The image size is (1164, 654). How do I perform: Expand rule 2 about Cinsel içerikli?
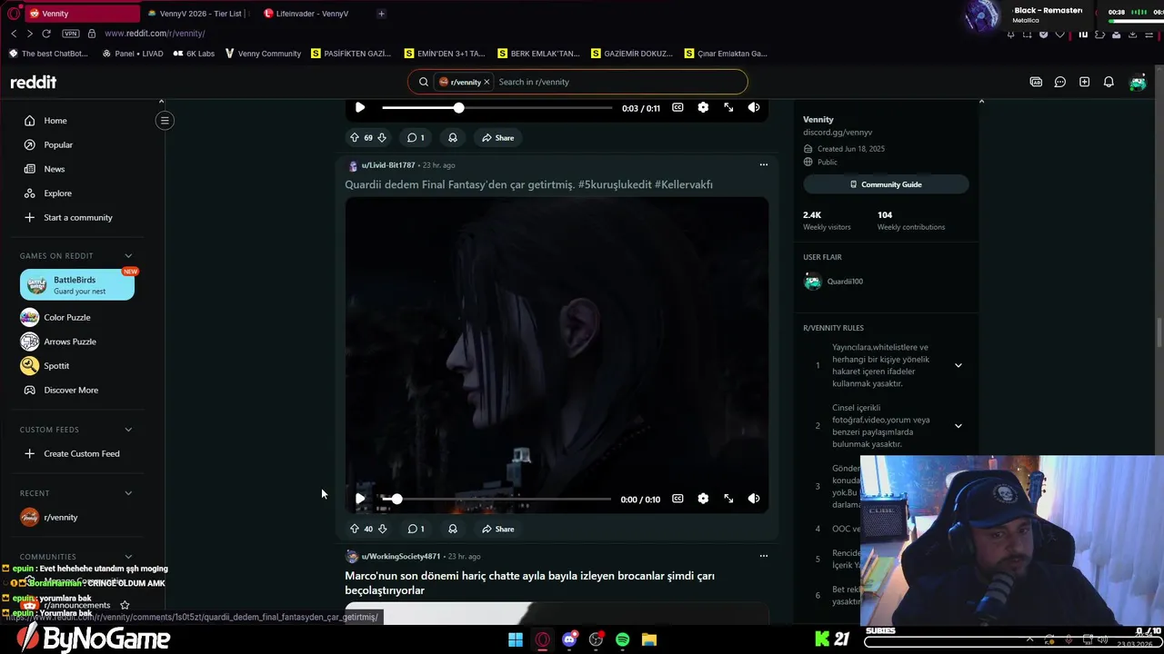click(958, 426)
